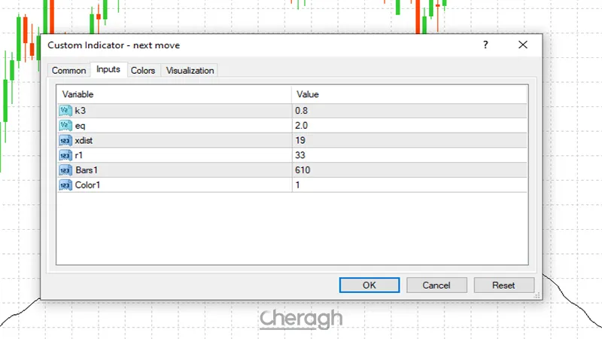This screenshot has height=339, width=602.
Task: Click the double-type icon beside k3
Action: (x=65, y=110)
